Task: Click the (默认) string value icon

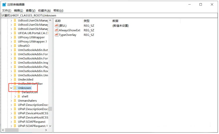Action: coord(56,26)
